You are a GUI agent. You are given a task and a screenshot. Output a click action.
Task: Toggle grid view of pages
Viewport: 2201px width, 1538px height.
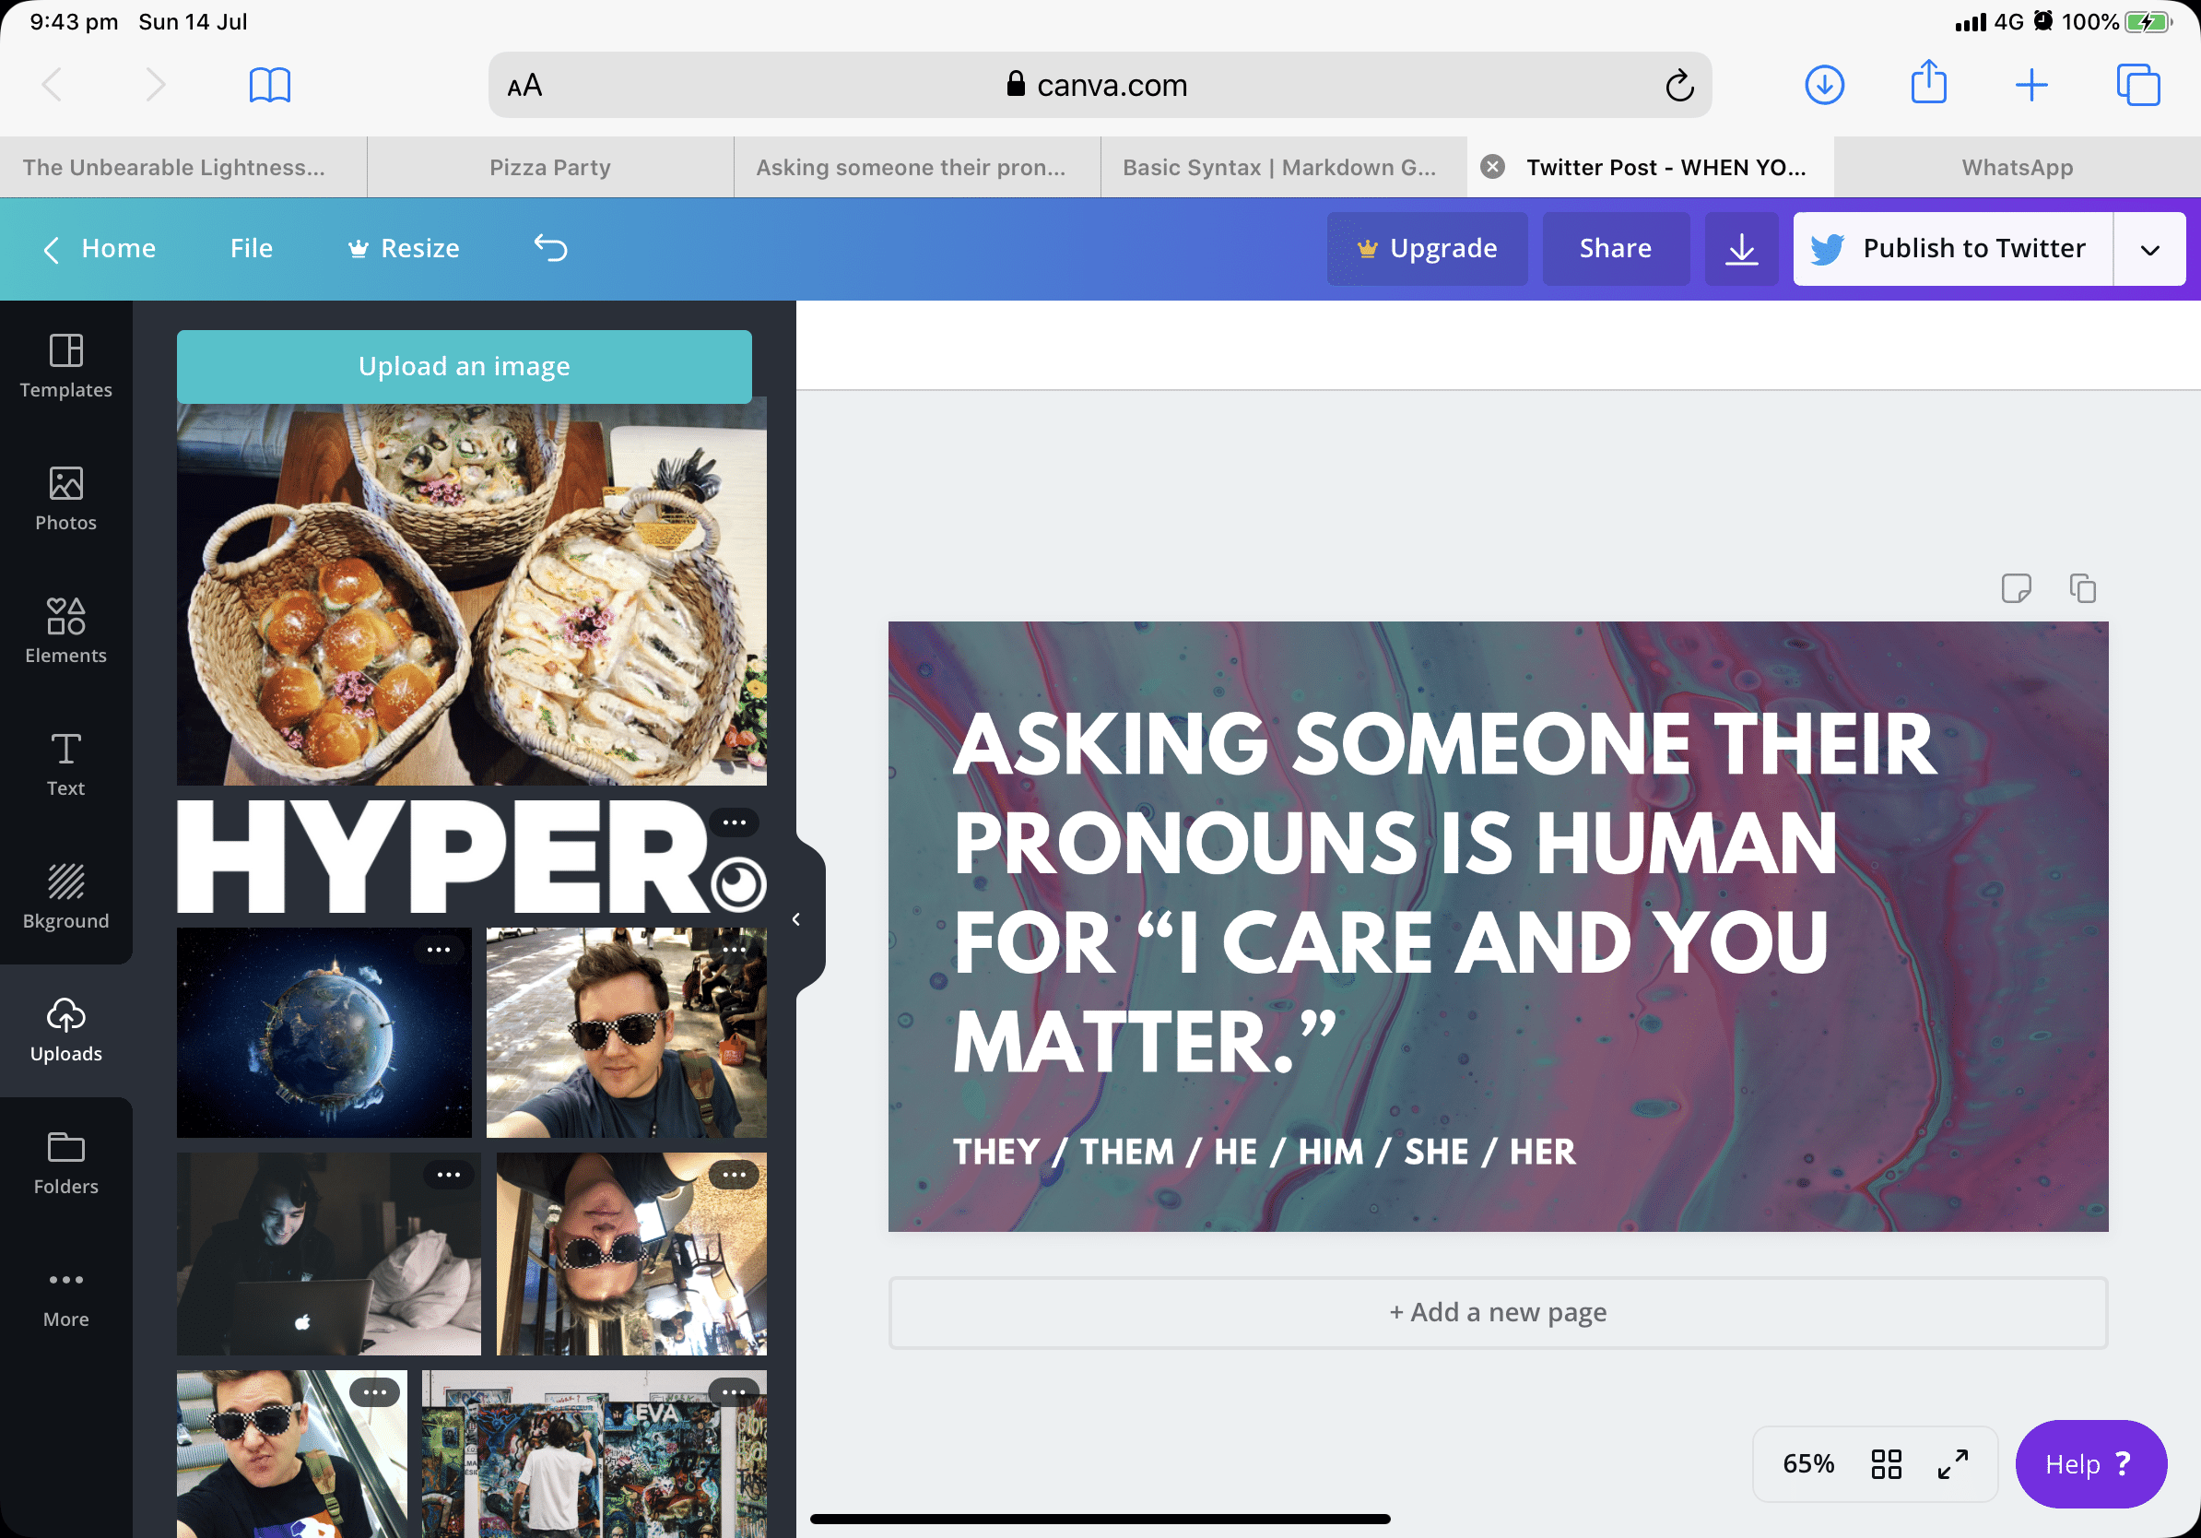(1886, 1463)
